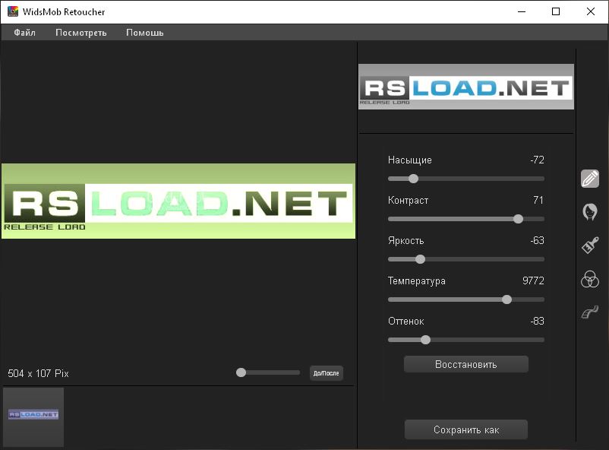Open the Файл menu

tap(25, 33)
